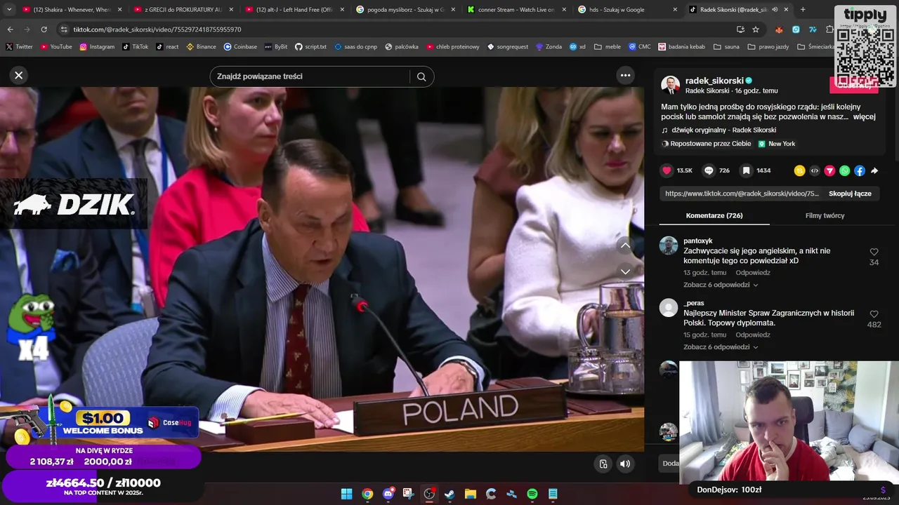Toggle floating player mode icon
Viewport: 899px width, 505px height.
pos(603,464)
